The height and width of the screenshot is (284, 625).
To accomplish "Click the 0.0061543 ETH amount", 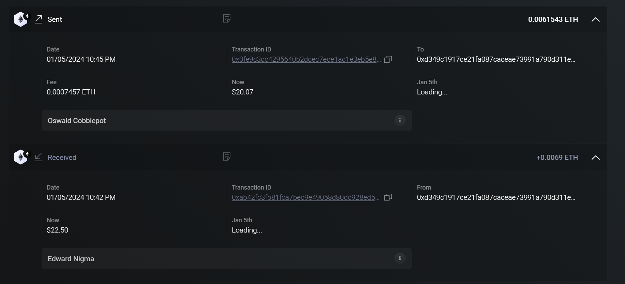I will click(x=553, y=19).
